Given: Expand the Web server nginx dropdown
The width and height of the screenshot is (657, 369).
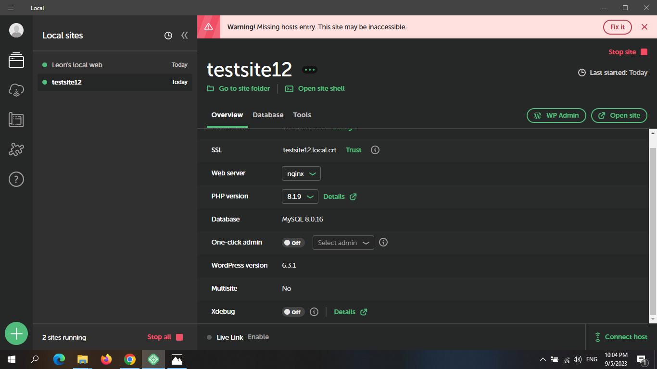Looking at the screenshot, I should click(x=301, y=173).
